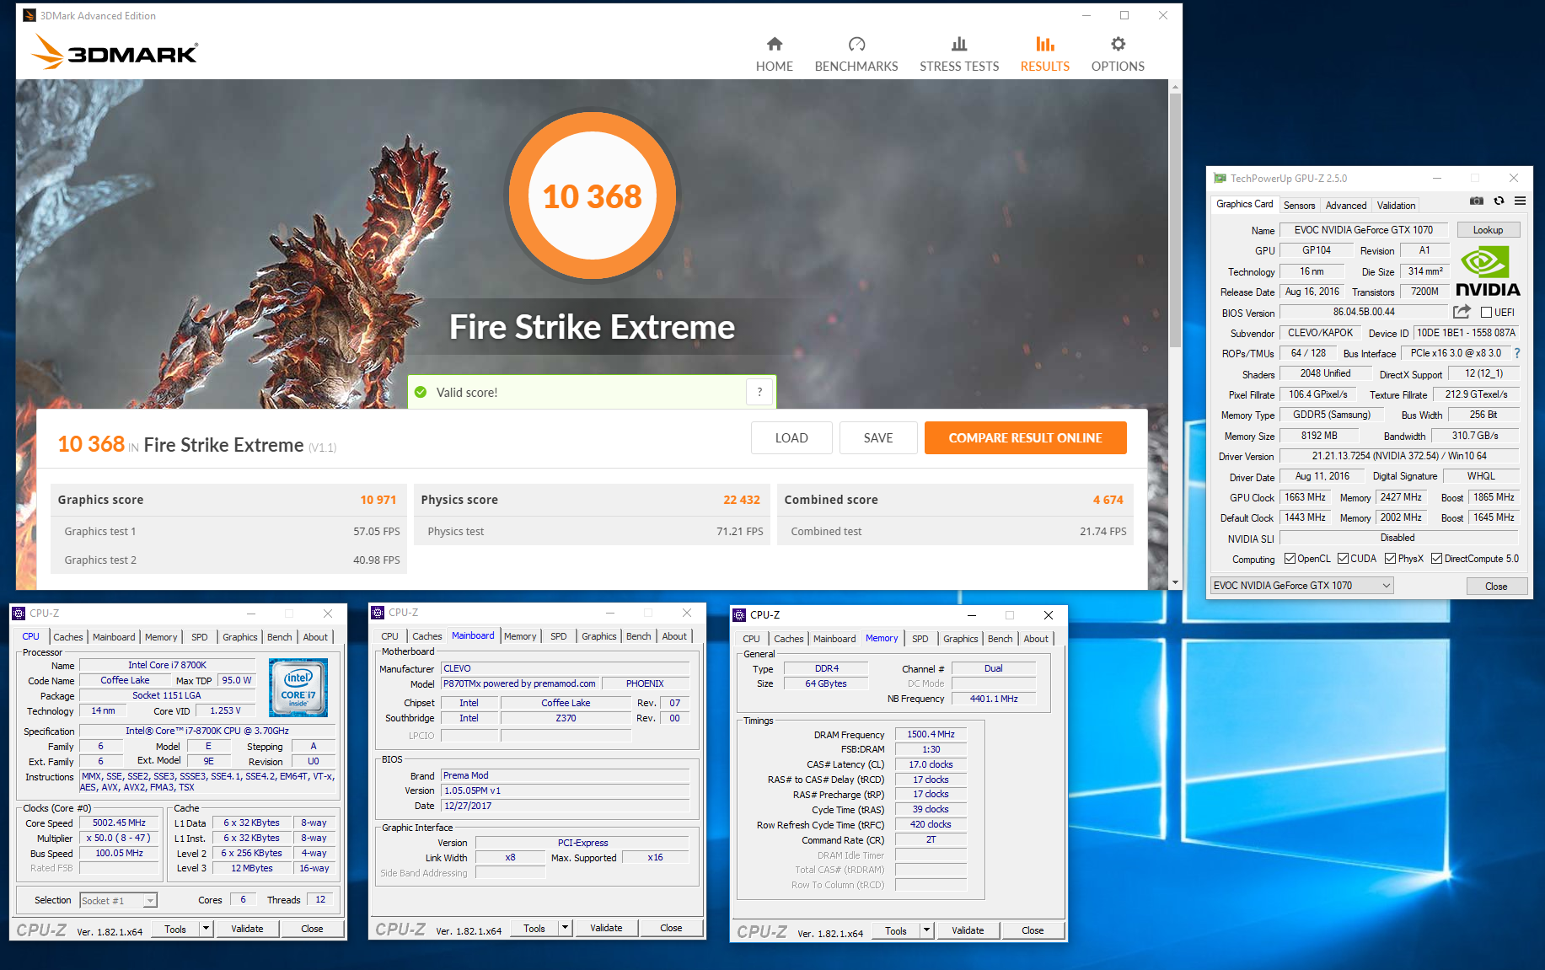This screenshot has height=970, width=1545.
Task: Click the scroll-up arrow in 3DMark
Action: [x=1175, y=86]
